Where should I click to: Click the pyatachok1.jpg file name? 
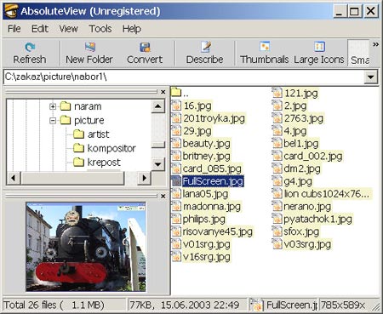[317, 219]
